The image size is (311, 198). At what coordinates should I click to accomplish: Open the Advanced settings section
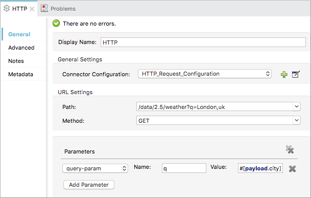coord(21,48)
